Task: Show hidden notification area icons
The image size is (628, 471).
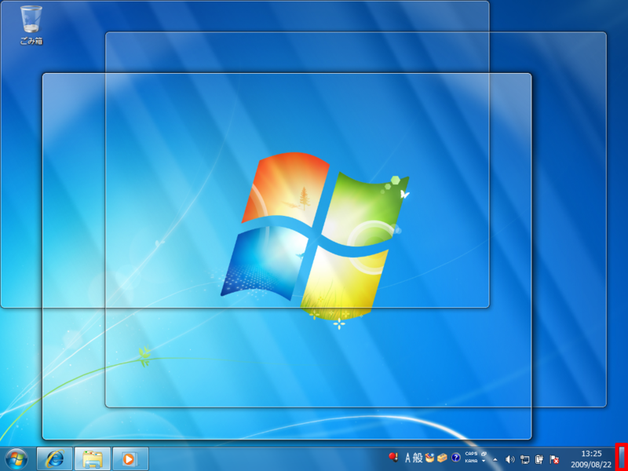Action: (x=495, y=460)
